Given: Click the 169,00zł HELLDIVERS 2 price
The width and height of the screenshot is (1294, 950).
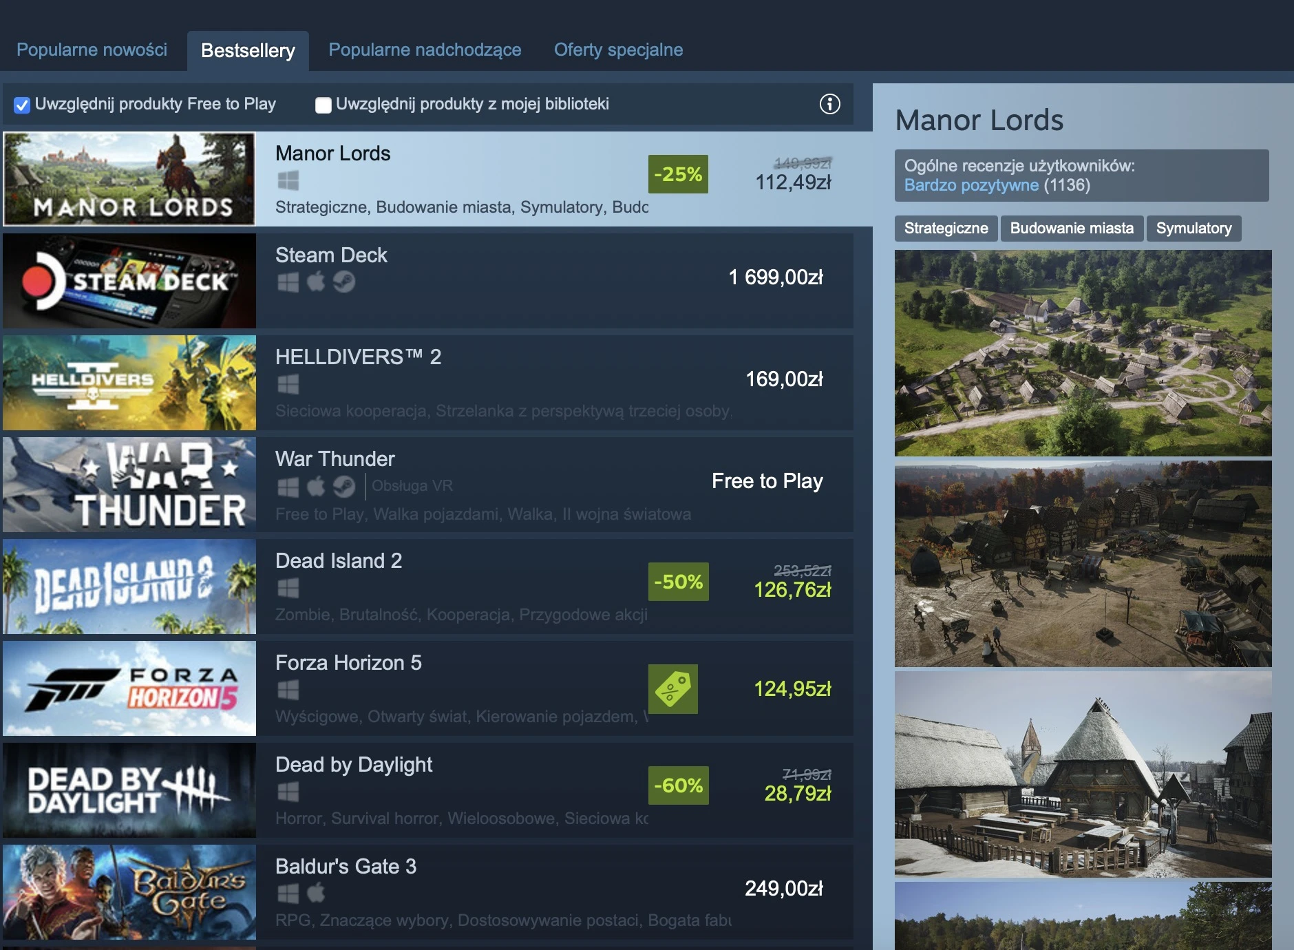Looking at the screenshot, I should (x=785, y=379).
